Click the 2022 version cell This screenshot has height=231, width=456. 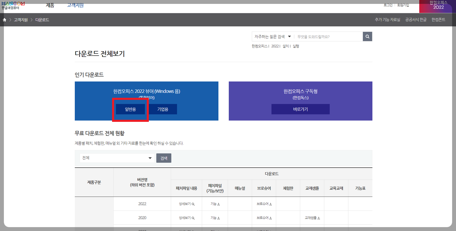pyautogui.click(x=142, y=204)
